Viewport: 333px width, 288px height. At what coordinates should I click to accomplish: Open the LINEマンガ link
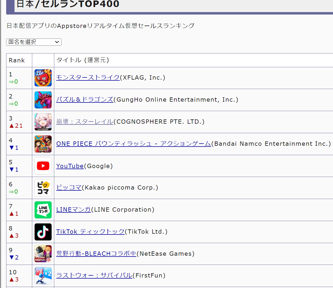pyautogui.click(x=74, y=209)
